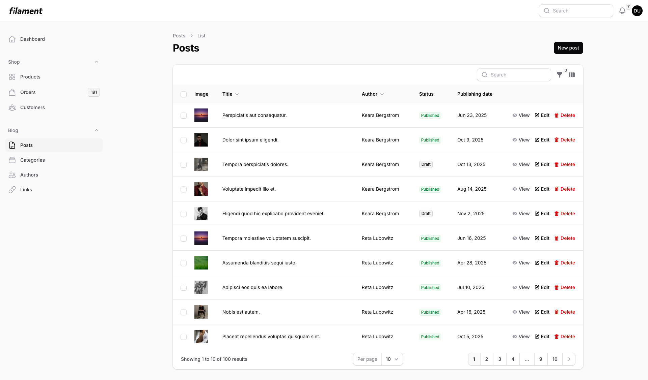The height and width of the screenshot is (380, 648).
Task: Check the row for Voluptate impedit illo et
Action: [184, 189]
